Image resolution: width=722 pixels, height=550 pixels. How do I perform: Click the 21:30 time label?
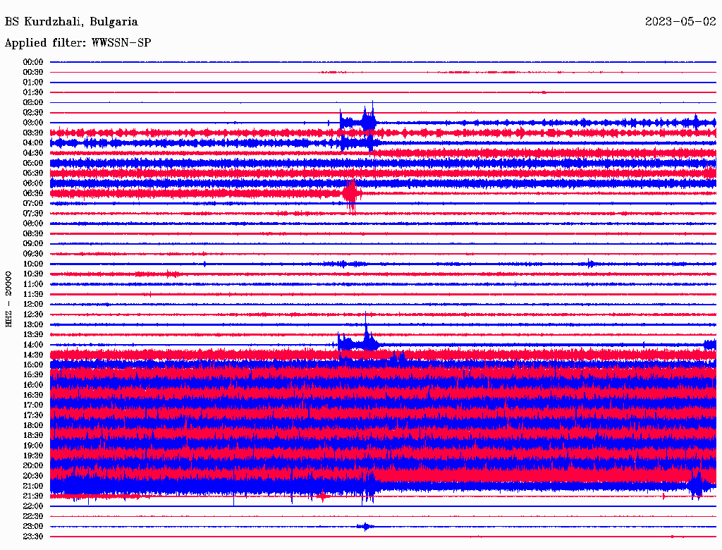[33, 496]
